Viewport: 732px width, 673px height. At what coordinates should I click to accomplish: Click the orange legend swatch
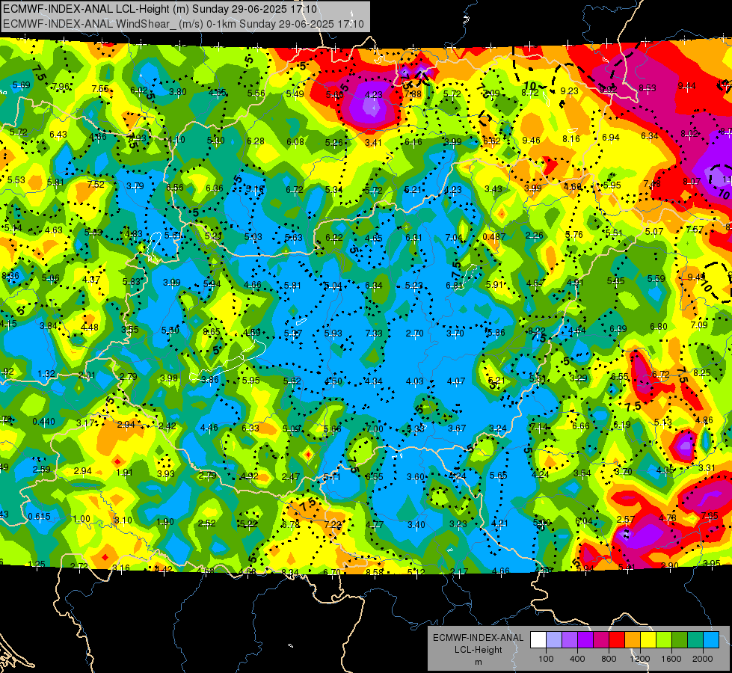click(x=633, y=640)
